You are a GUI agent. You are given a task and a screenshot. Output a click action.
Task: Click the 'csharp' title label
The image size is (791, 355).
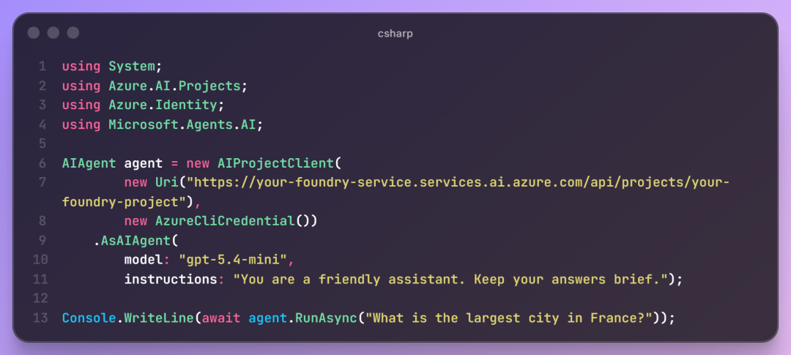[x=395, y=34]
